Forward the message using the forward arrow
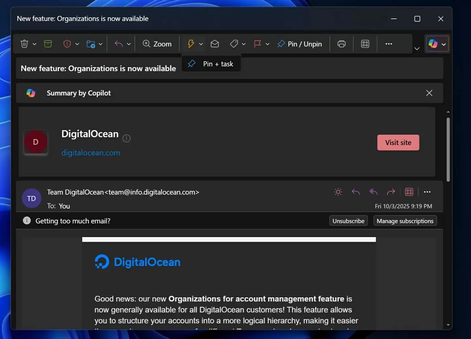This screenshot has width=471, height=339. tap(391, 192)
